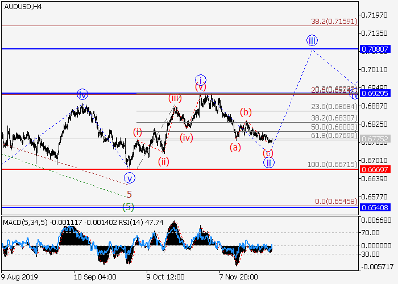Click the AUDUSD,H4 chart title

[22, 7]
